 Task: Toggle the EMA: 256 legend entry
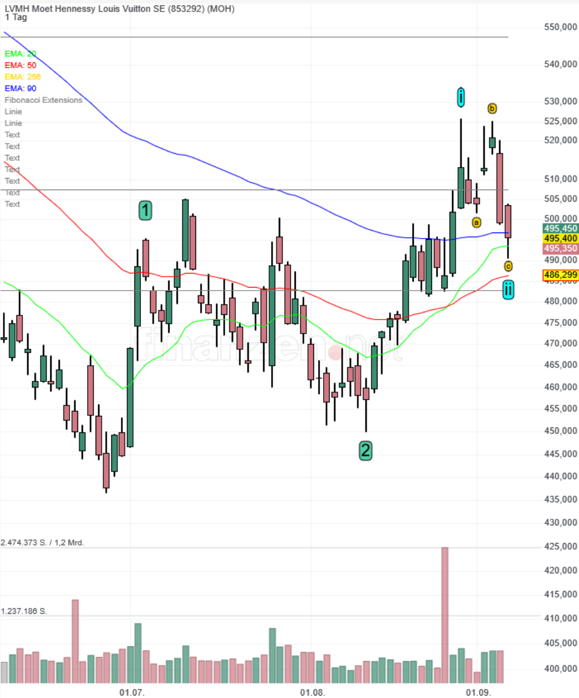pyautogui.click(x=22, y=77)
